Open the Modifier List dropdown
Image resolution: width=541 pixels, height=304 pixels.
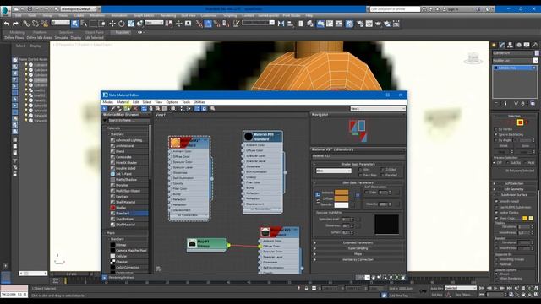[515, 61]
